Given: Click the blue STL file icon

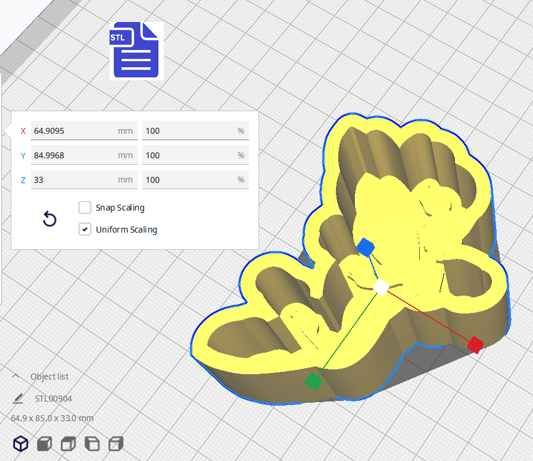Looking at the screenshot, I should 136,51.
